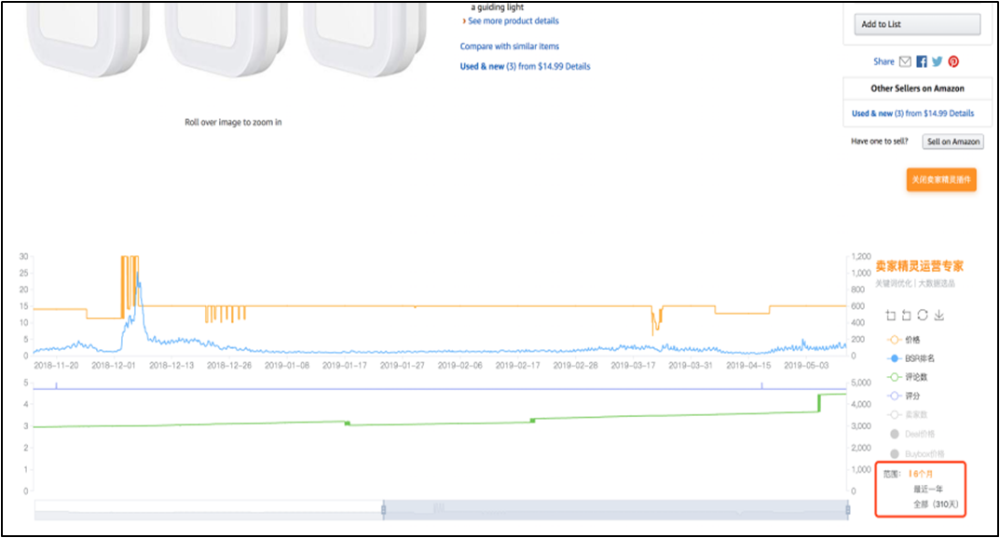Viewport: 1000px width, 538px height.
Task: Click the left handle of chart range slider
Action: pyautogui.click(x=383, y=509)
